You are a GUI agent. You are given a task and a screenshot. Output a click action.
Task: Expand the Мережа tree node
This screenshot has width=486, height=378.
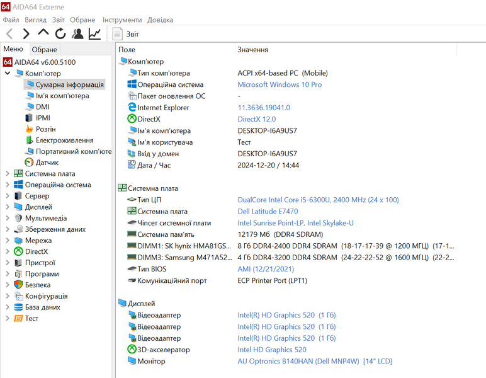[8, 241]
